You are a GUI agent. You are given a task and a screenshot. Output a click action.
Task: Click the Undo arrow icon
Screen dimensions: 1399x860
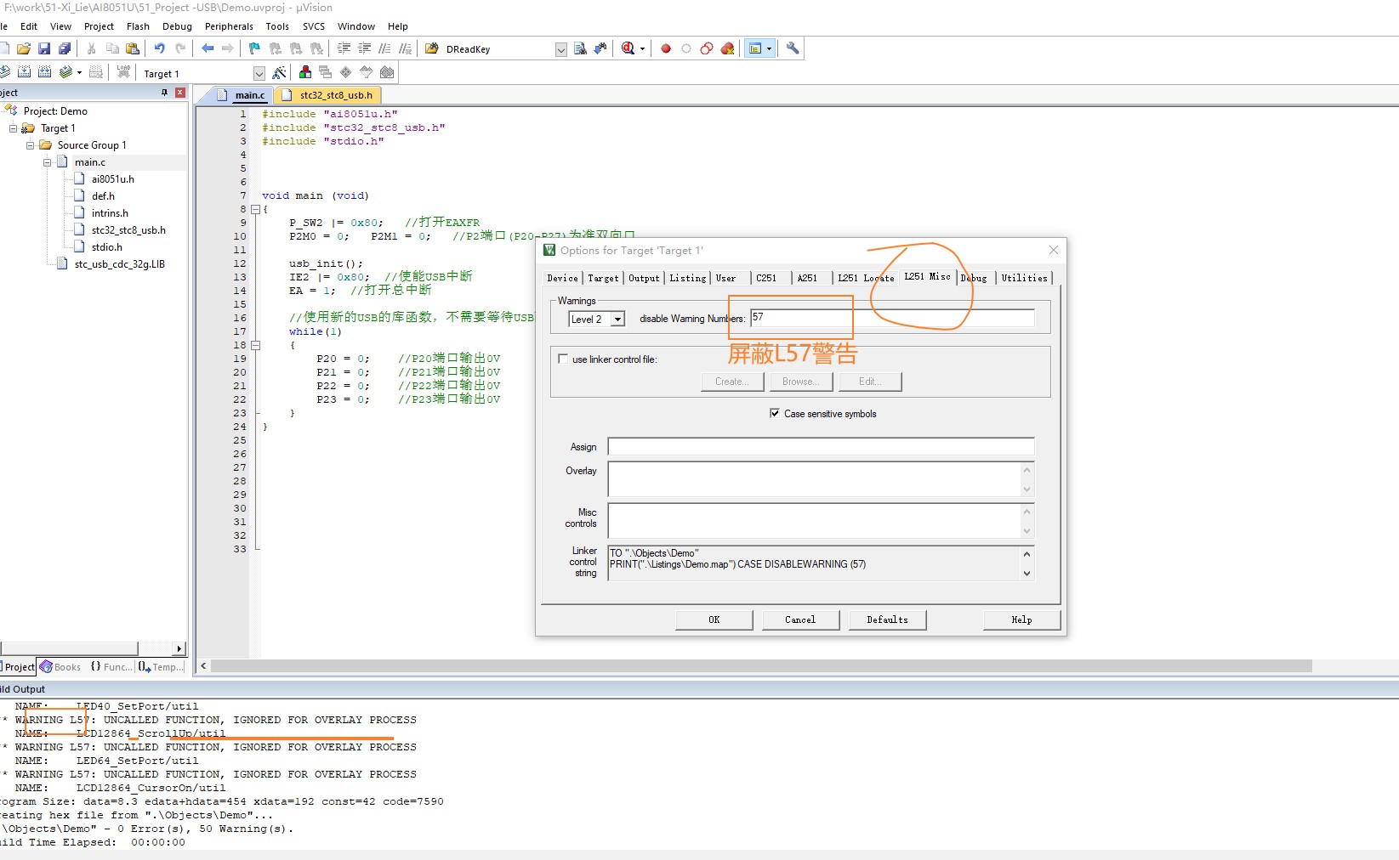point(159,49)
